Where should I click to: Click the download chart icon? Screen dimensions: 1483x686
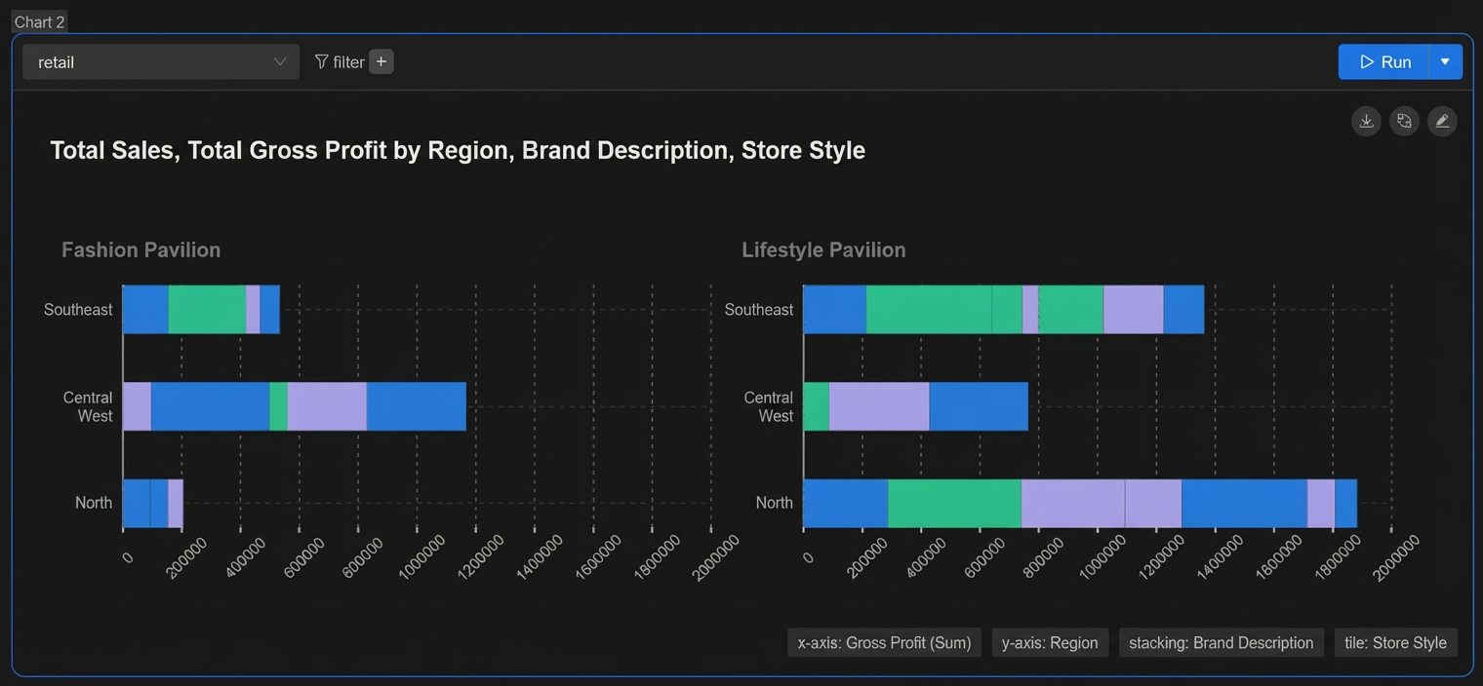pos(1366,121)
